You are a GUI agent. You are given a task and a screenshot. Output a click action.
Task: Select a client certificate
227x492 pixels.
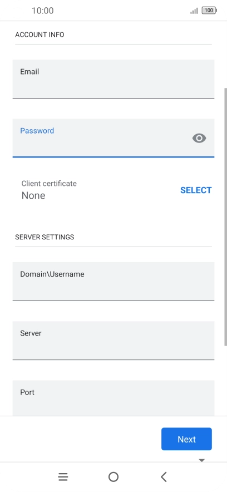click(x=196, y=190)
